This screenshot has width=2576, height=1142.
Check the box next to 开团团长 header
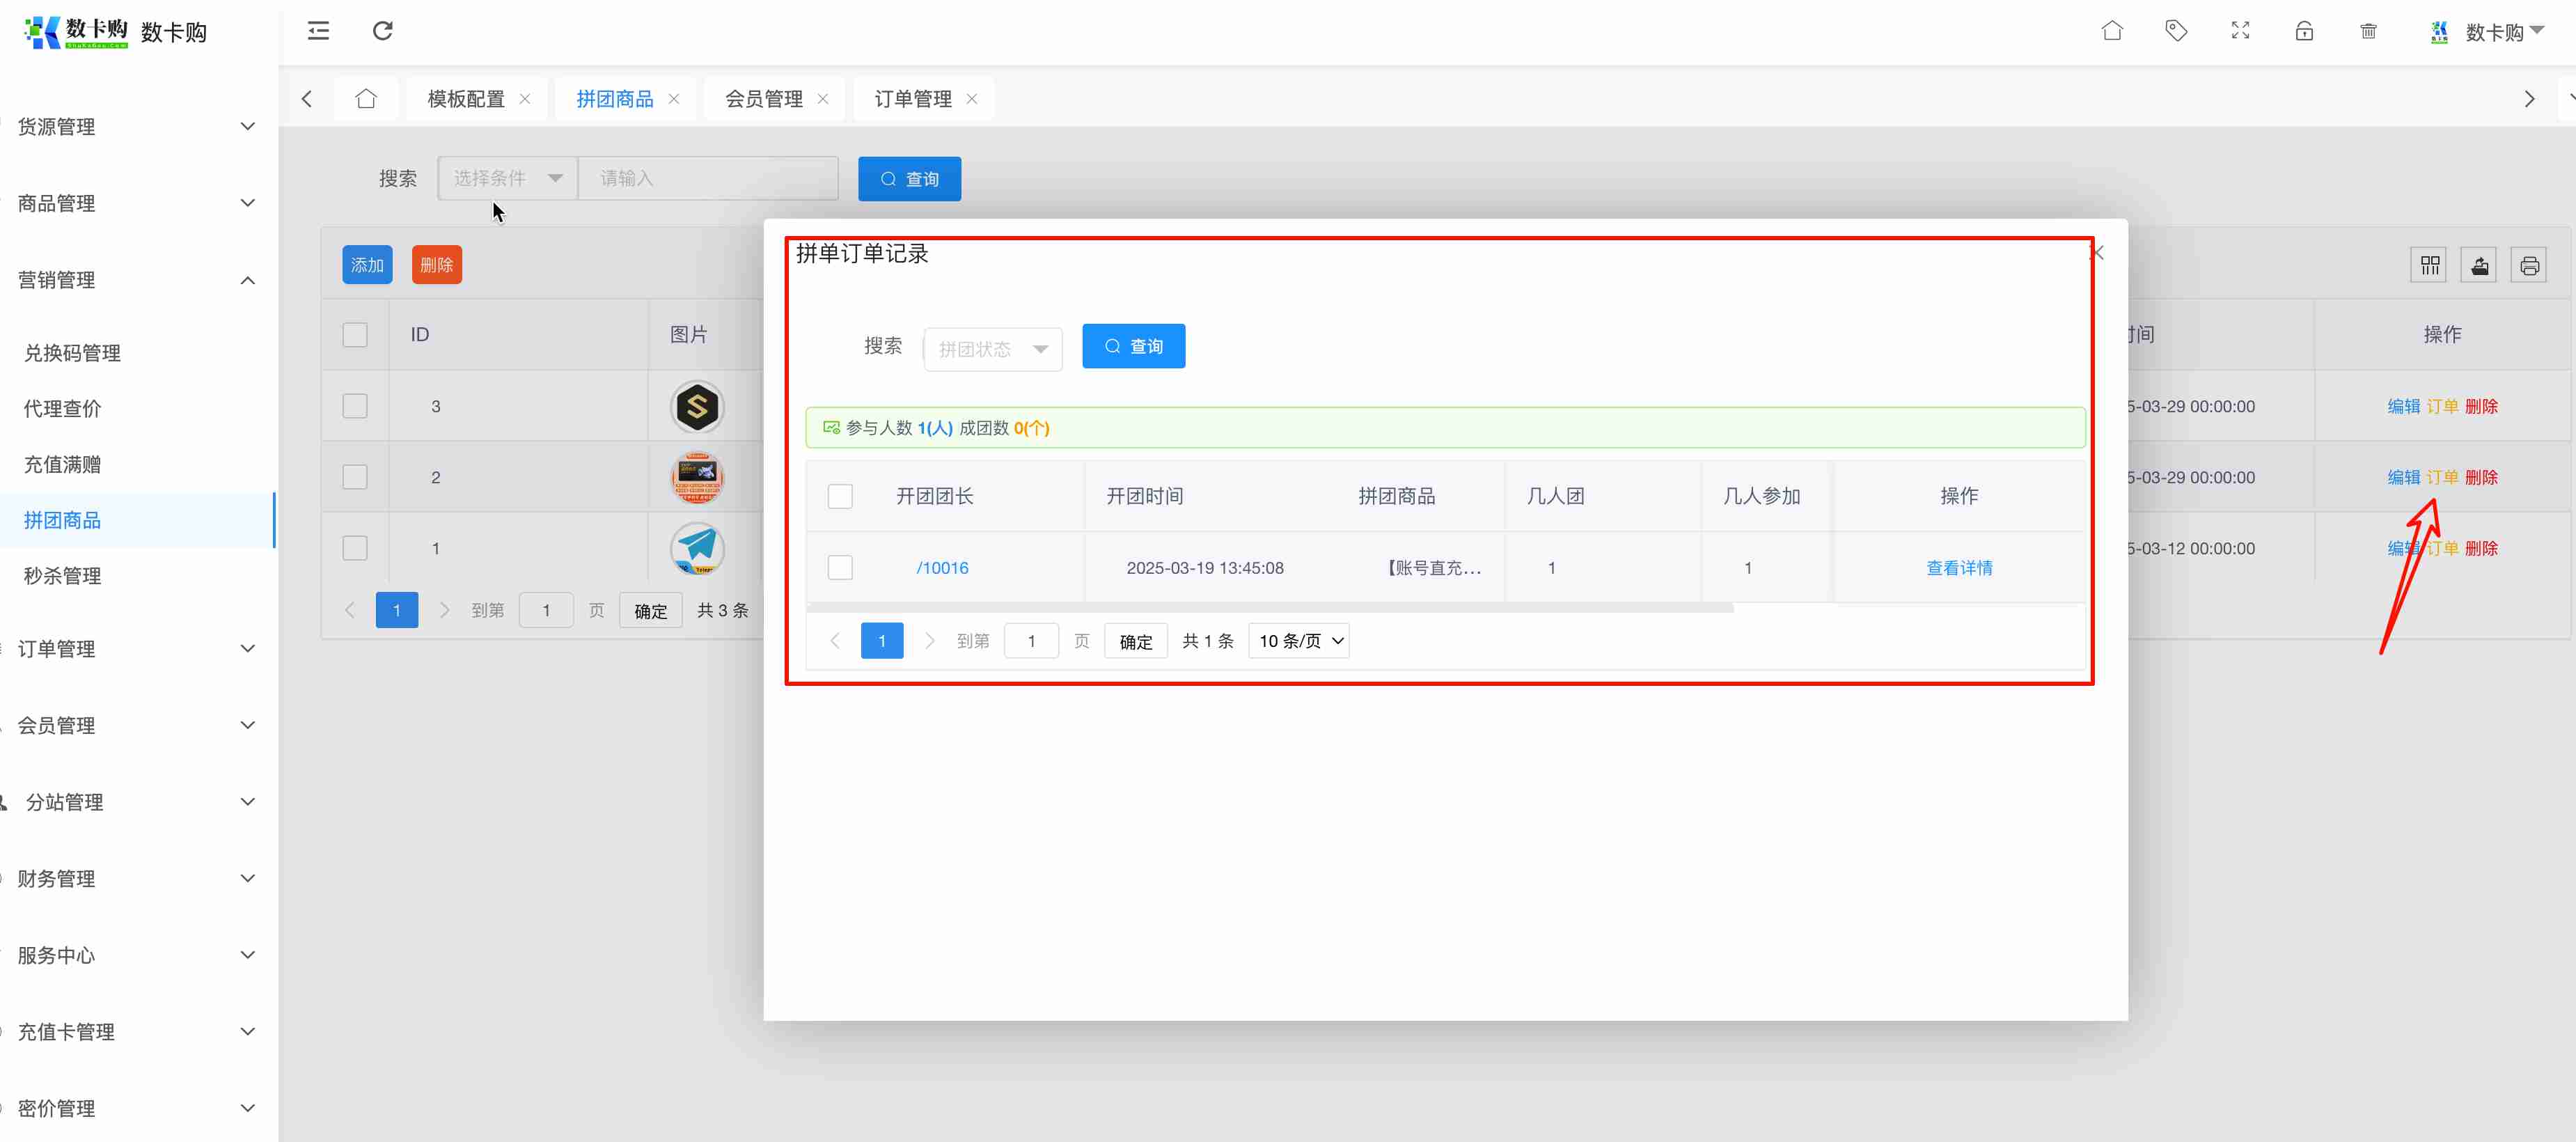(840, 496)
